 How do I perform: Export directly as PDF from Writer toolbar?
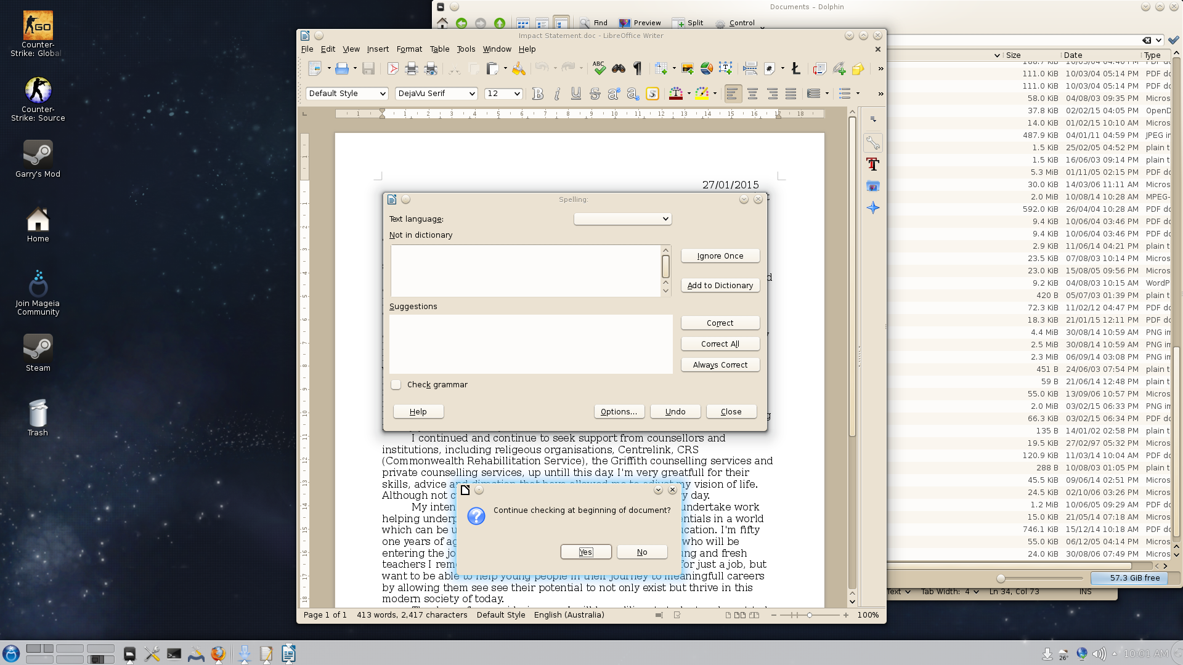coord(392,69)
